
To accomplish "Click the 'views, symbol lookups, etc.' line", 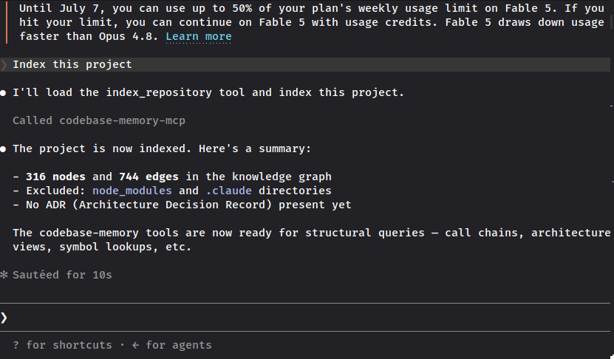I will (x=102, y=247).
